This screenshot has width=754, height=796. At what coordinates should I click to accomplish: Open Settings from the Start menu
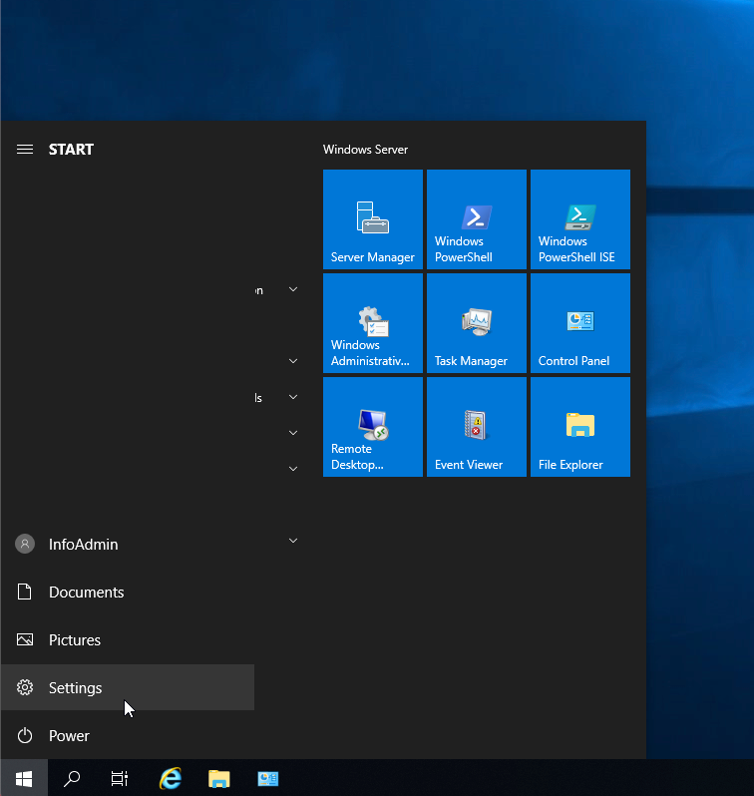coord(127,687)
